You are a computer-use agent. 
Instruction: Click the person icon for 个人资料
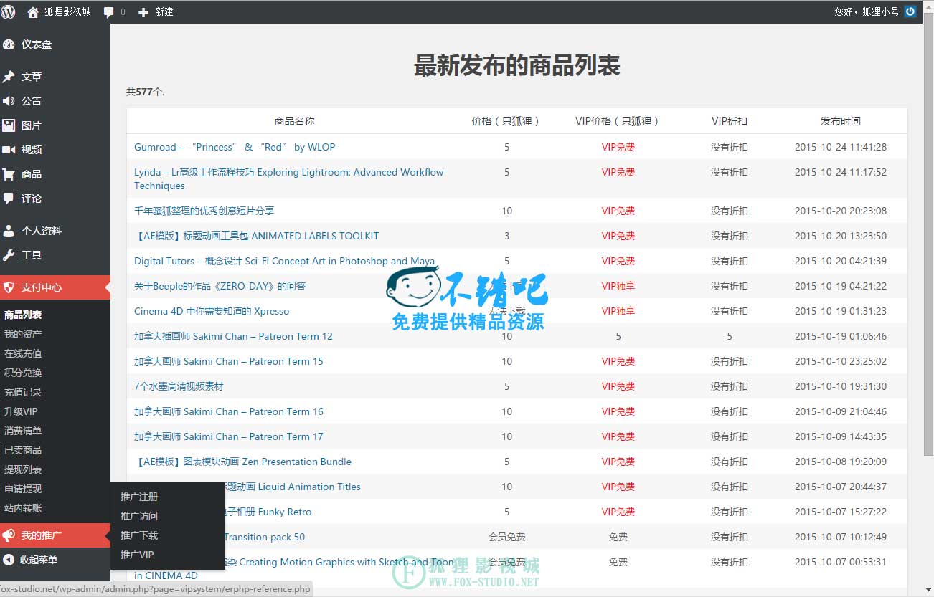pos(9,231)
